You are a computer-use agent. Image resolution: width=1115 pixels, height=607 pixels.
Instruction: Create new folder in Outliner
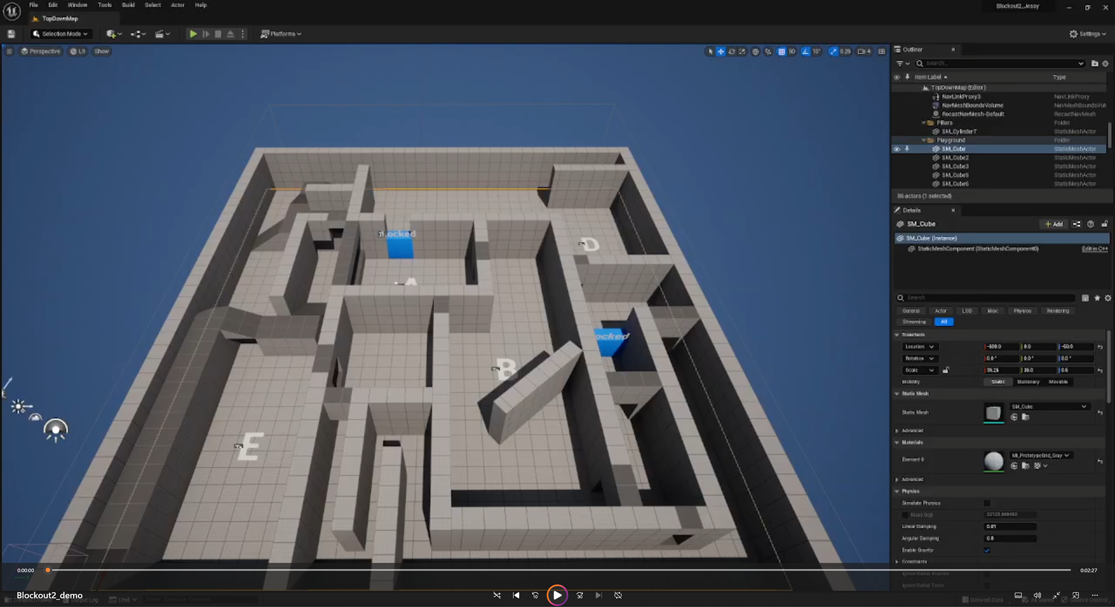pyautogui.click(x=1095, y=63)
